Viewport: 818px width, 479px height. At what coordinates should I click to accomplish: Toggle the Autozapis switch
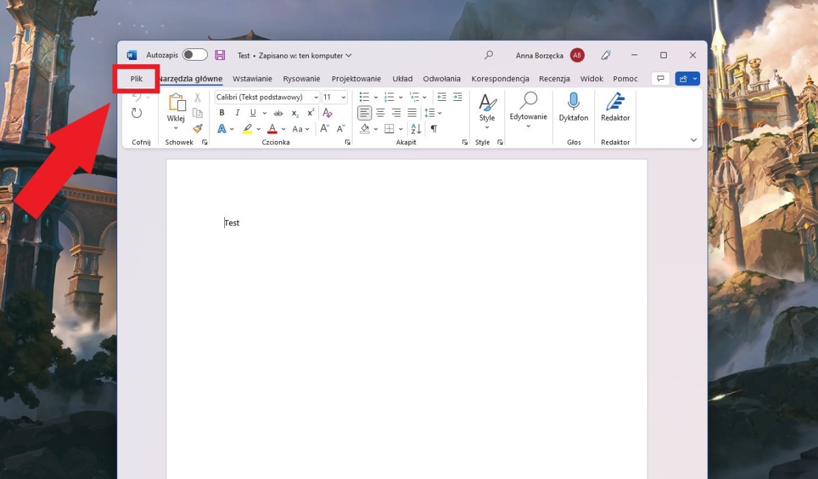tap(194, 55)
